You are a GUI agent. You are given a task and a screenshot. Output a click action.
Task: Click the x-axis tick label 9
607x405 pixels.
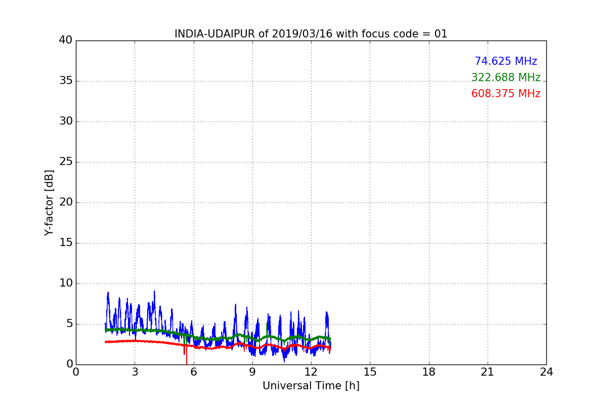coord(252,372)
